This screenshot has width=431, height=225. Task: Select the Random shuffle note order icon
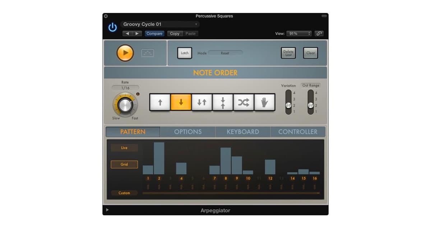coord(244,102)
